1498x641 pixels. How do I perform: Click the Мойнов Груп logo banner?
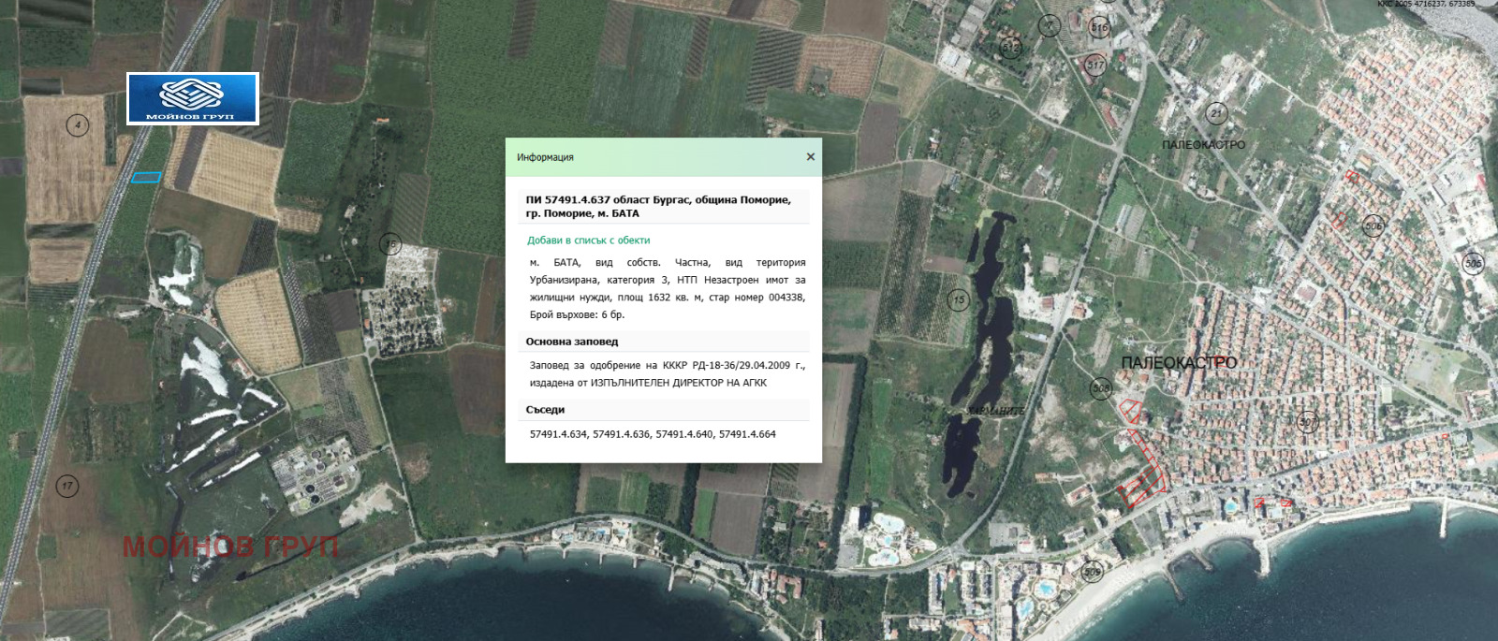(x=193, y=98)
